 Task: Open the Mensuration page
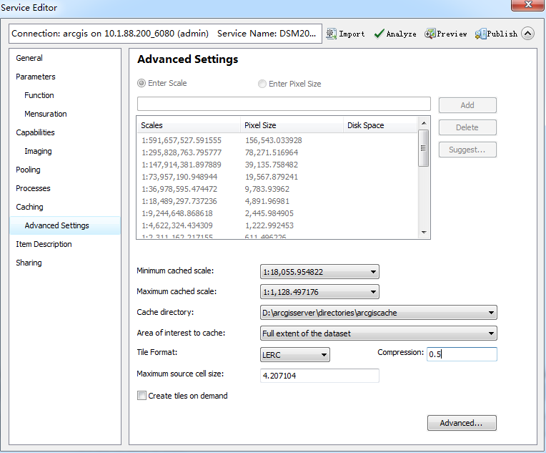[x=45, y=114]
